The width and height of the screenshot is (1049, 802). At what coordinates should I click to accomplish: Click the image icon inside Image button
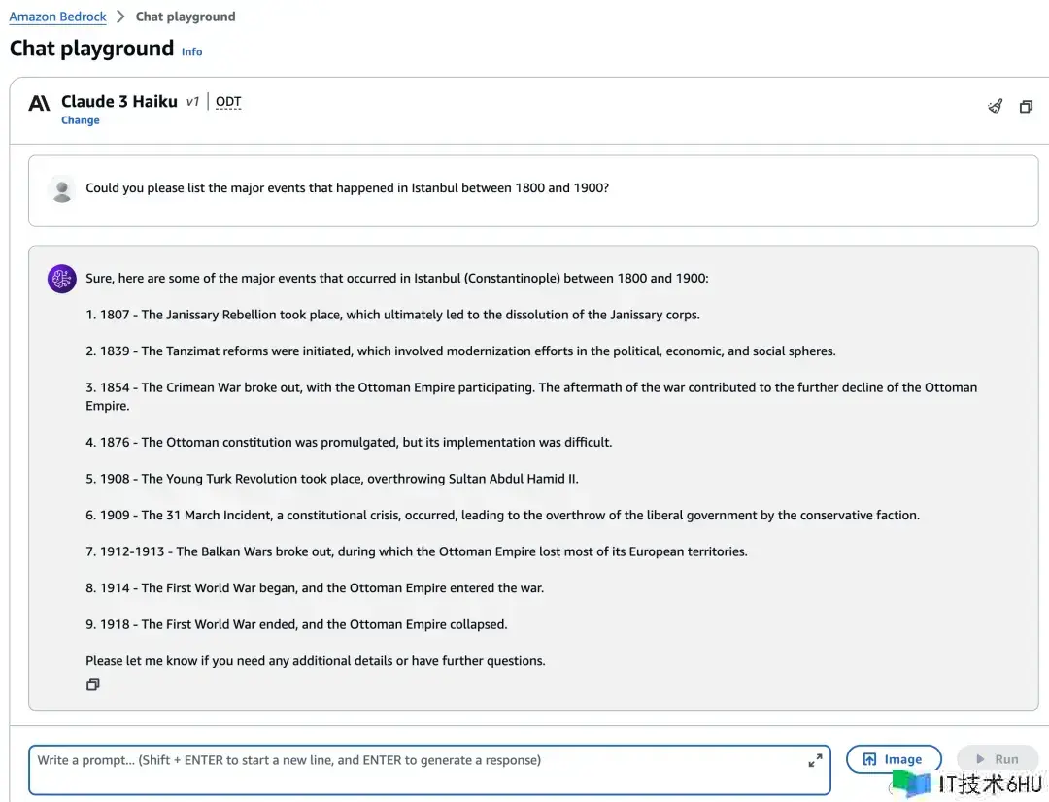(870, 760)
